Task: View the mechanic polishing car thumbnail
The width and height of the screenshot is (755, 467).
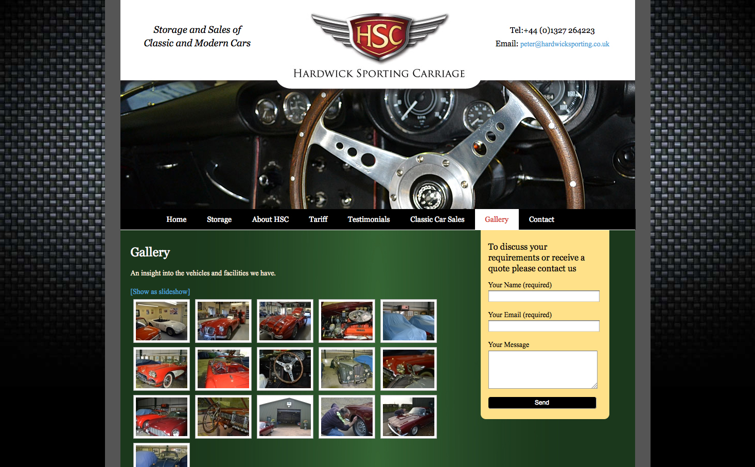Action: click(346, 417)
